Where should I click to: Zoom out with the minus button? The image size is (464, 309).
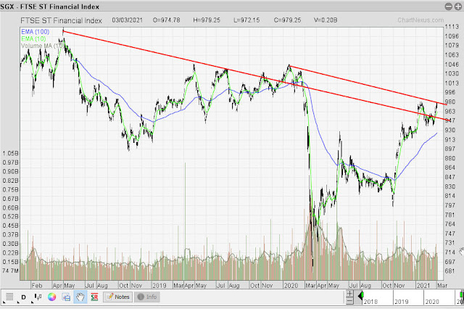349,301
